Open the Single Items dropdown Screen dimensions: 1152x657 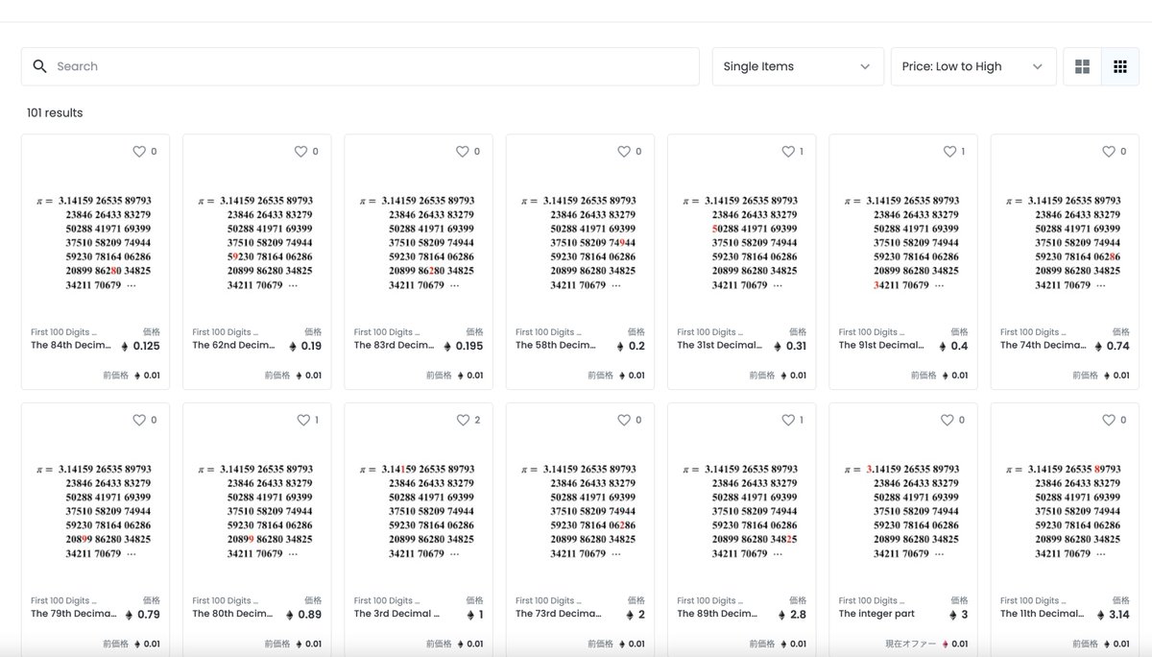coord(797,66)
